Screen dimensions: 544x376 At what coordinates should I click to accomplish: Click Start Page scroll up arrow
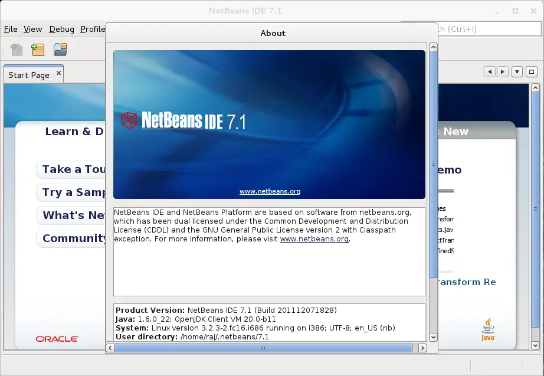(535, 87)
